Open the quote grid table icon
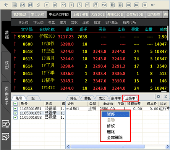The image size is (170, 150). 14,5
